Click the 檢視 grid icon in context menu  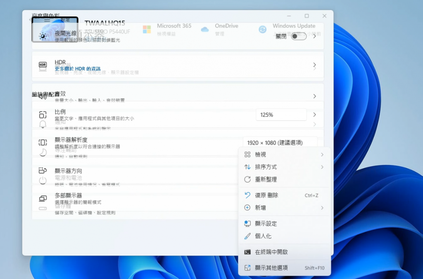tap(247, 155)
